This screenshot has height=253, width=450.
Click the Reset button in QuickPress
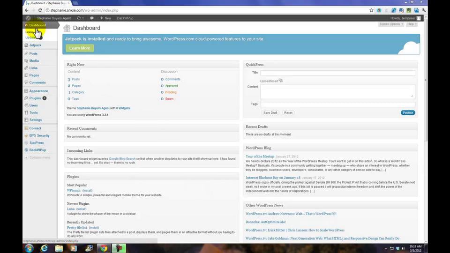[x=288, y=113]
